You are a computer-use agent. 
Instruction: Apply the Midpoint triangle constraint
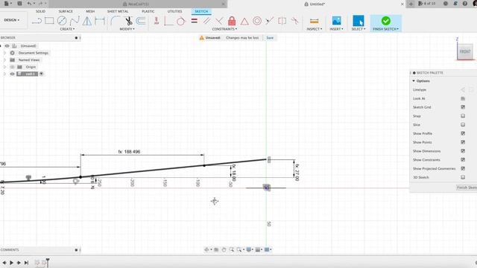[x=244, y=21]
